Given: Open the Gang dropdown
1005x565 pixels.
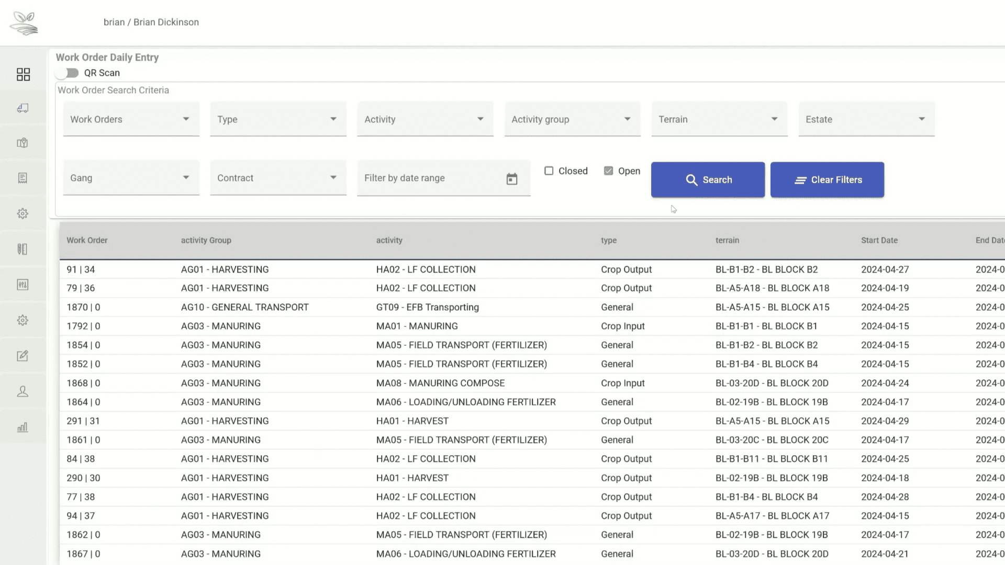Looking at the screenshot, I should click(x=131, y=178).
